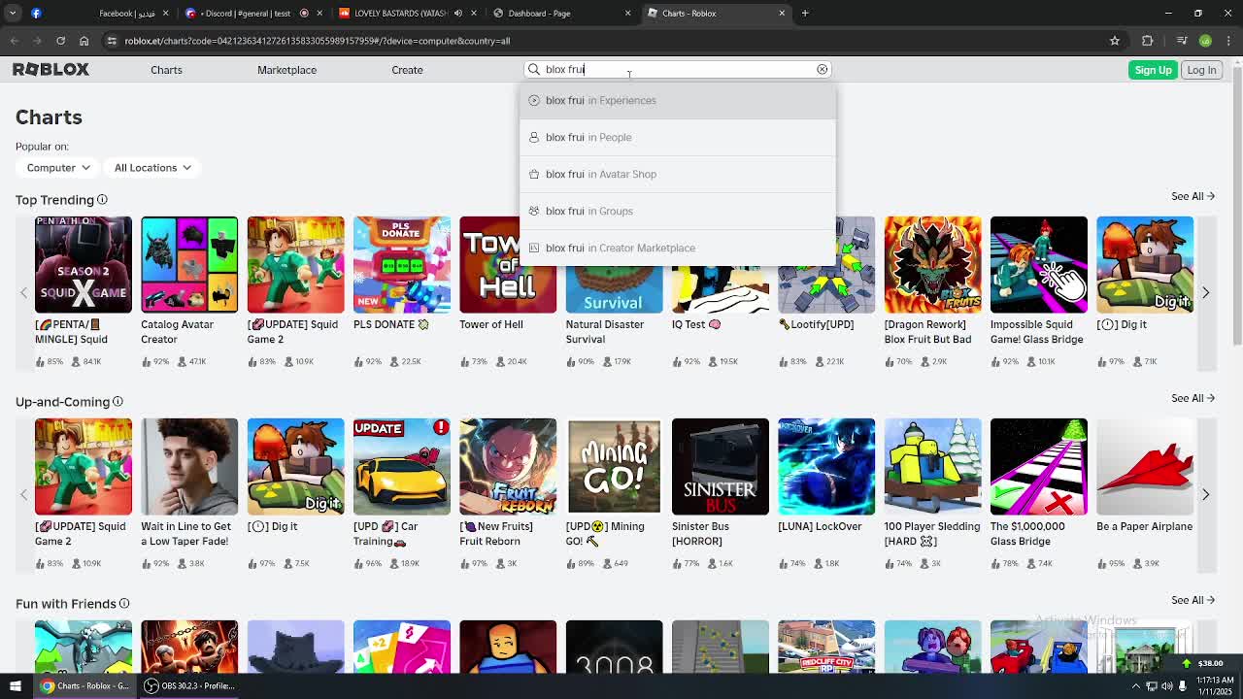Reload the page with the refresh icon

coord(60,41)
